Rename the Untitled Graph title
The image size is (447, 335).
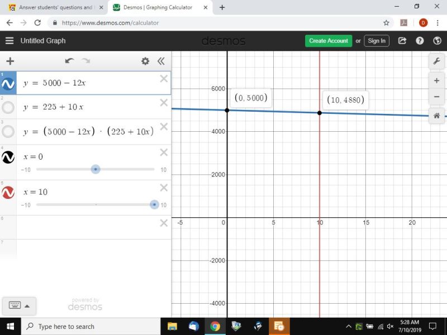(43, 41)
